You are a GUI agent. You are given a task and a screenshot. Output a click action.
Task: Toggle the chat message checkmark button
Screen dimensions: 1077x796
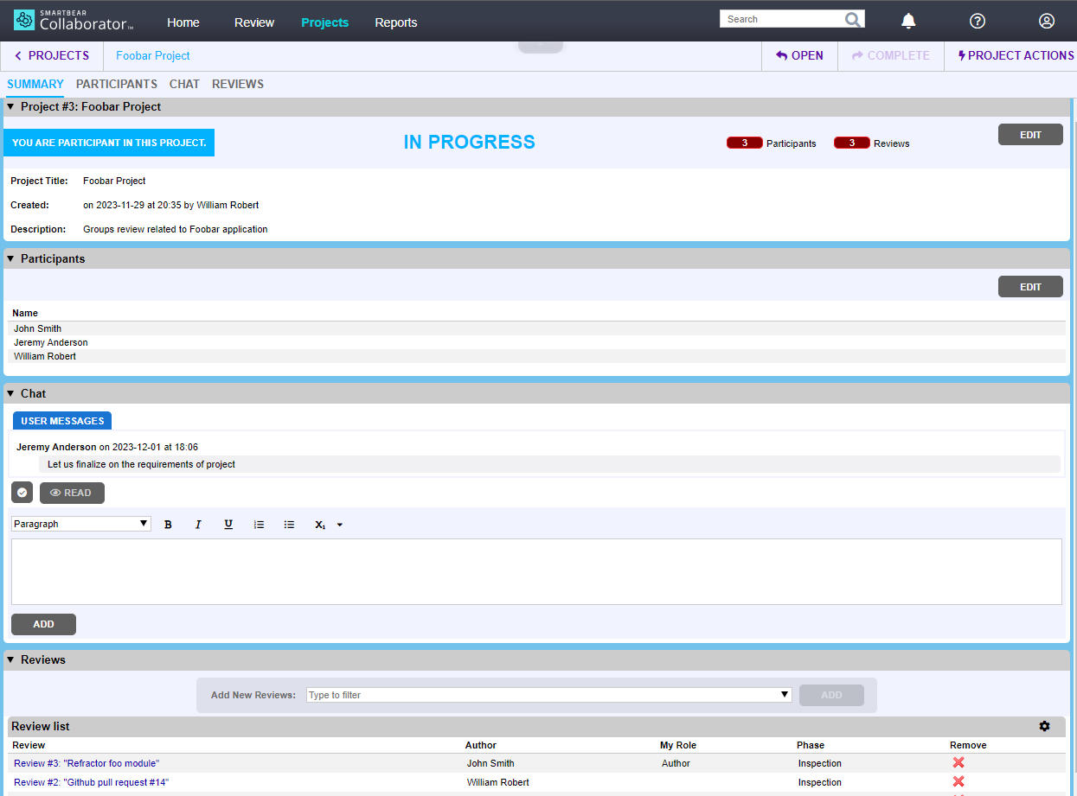click(x=22, y=493)
